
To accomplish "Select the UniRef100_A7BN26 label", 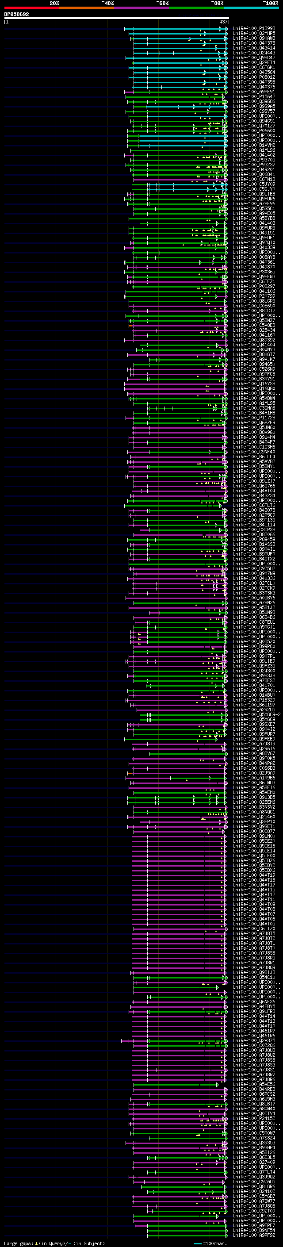I will [254, 602].
